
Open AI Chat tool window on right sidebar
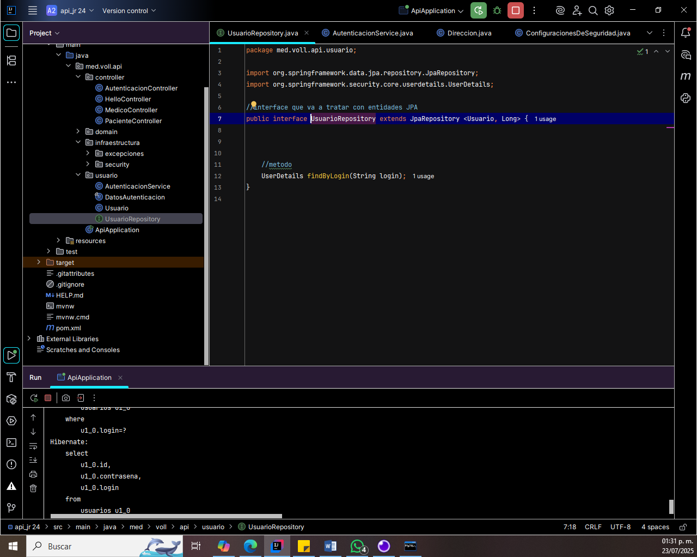[686, 55]
